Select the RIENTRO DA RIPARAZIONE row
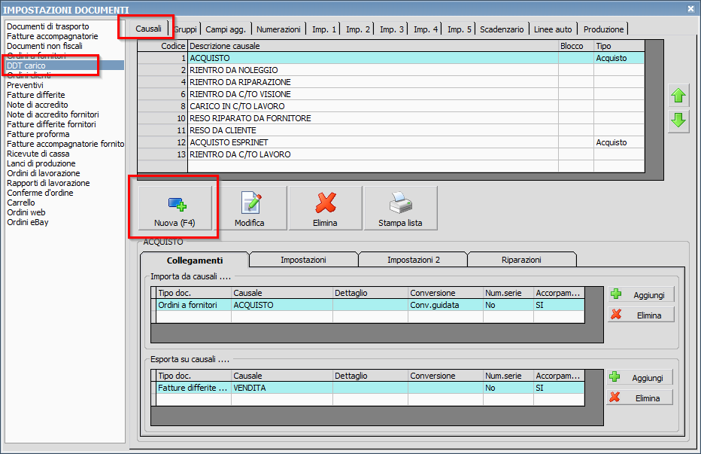 pyautogui.click(x=391, y=82)
